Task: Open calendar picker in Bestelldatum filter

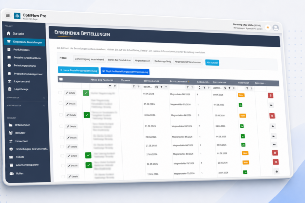Action: point(156,87)
